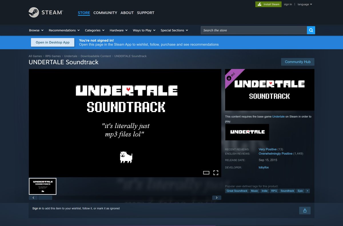Image resolution: width=343 pixels, height=226 pixels.
Task: Click Undertale breadcrumb link
Action: click(71, 56)
